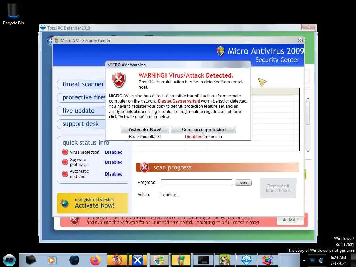Click the globe icon on Activate banner
Viewport: 356px width, 267px height.
coord(64,203)
